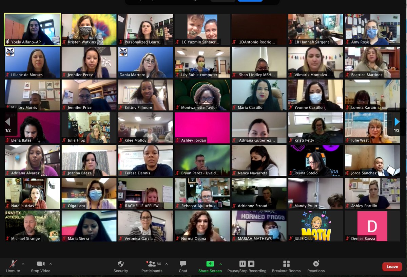
Task: Click the muted mic icon beside Teresa Dennis
Action: (121, 173)
